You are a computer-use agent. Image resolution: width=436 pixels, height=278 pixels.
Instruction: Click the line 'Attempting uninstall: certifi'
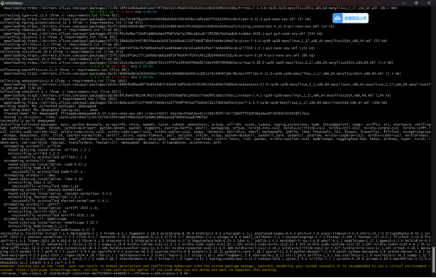tap(32, 204)
